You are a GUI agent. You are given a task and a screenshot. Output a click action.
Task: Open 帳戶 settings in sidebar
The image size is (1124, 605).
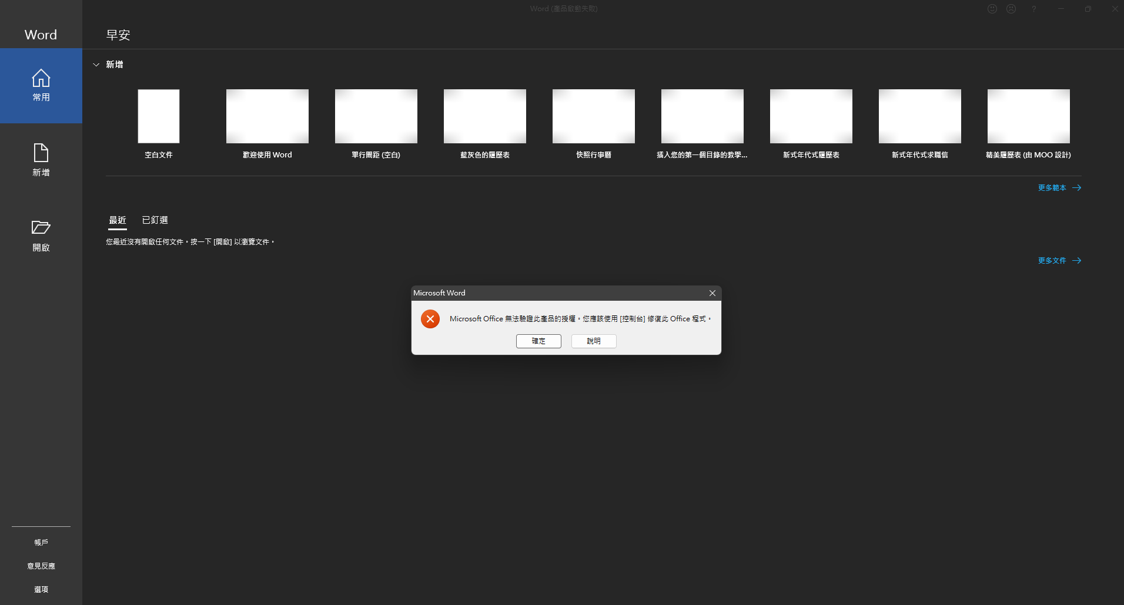tap(41, 542)
